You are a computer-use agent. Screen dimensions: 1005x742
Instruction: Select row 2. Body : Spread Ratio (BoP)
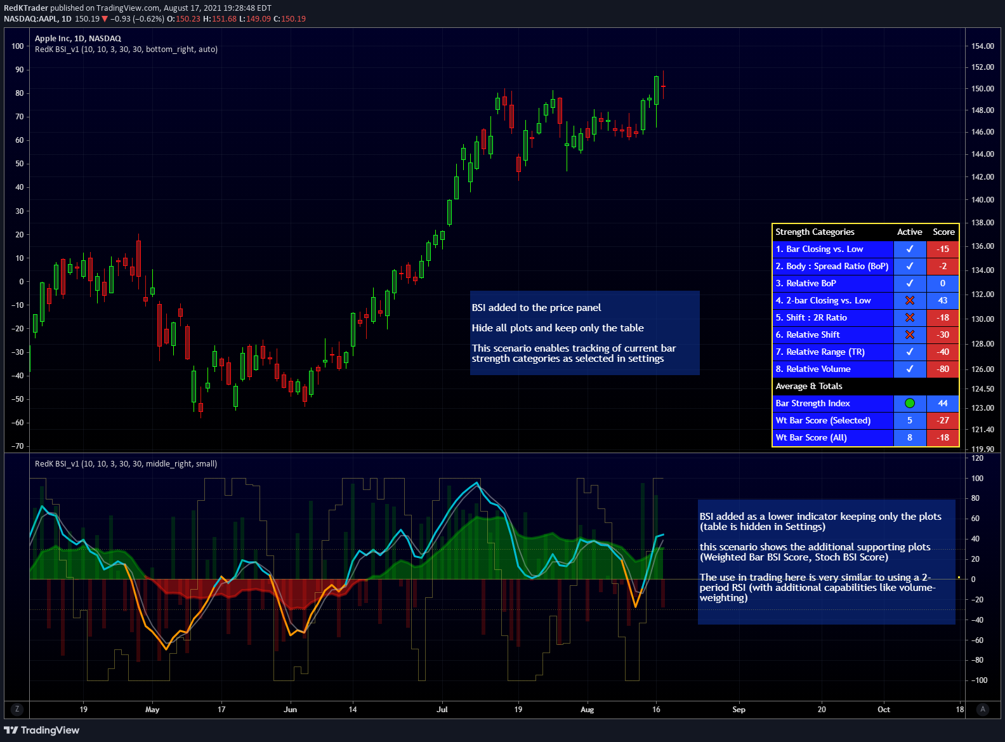point(833,266)
